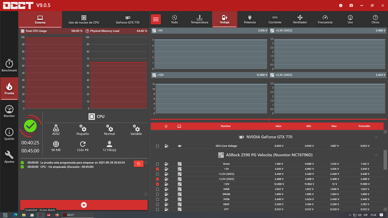The height and width of the screenshot is (218, 388).
Task: Select the Frecuencia sensor tab
Action: [x=325, y=19]
